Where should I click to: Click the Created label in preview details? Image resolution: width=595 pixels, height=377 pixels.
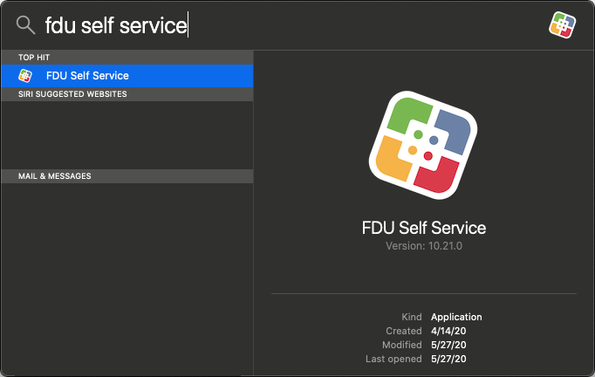tap(404, 331)
